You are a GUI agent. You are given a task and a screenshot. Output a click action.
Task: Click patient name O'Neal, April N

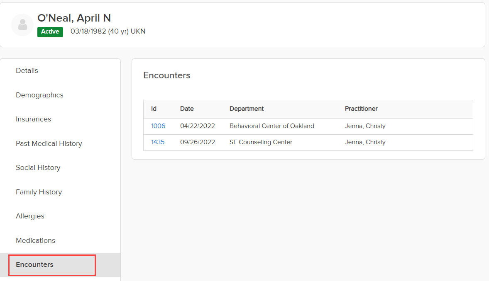[74, 18]
